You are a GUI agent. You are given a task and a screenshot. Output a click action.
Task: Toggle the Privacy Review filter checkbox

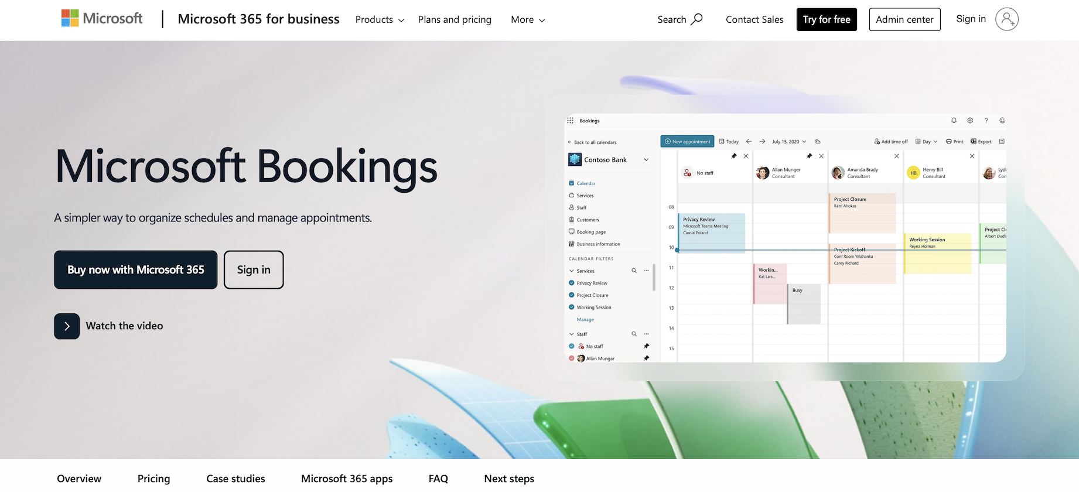pyautogui.click(x=572, y=283)
